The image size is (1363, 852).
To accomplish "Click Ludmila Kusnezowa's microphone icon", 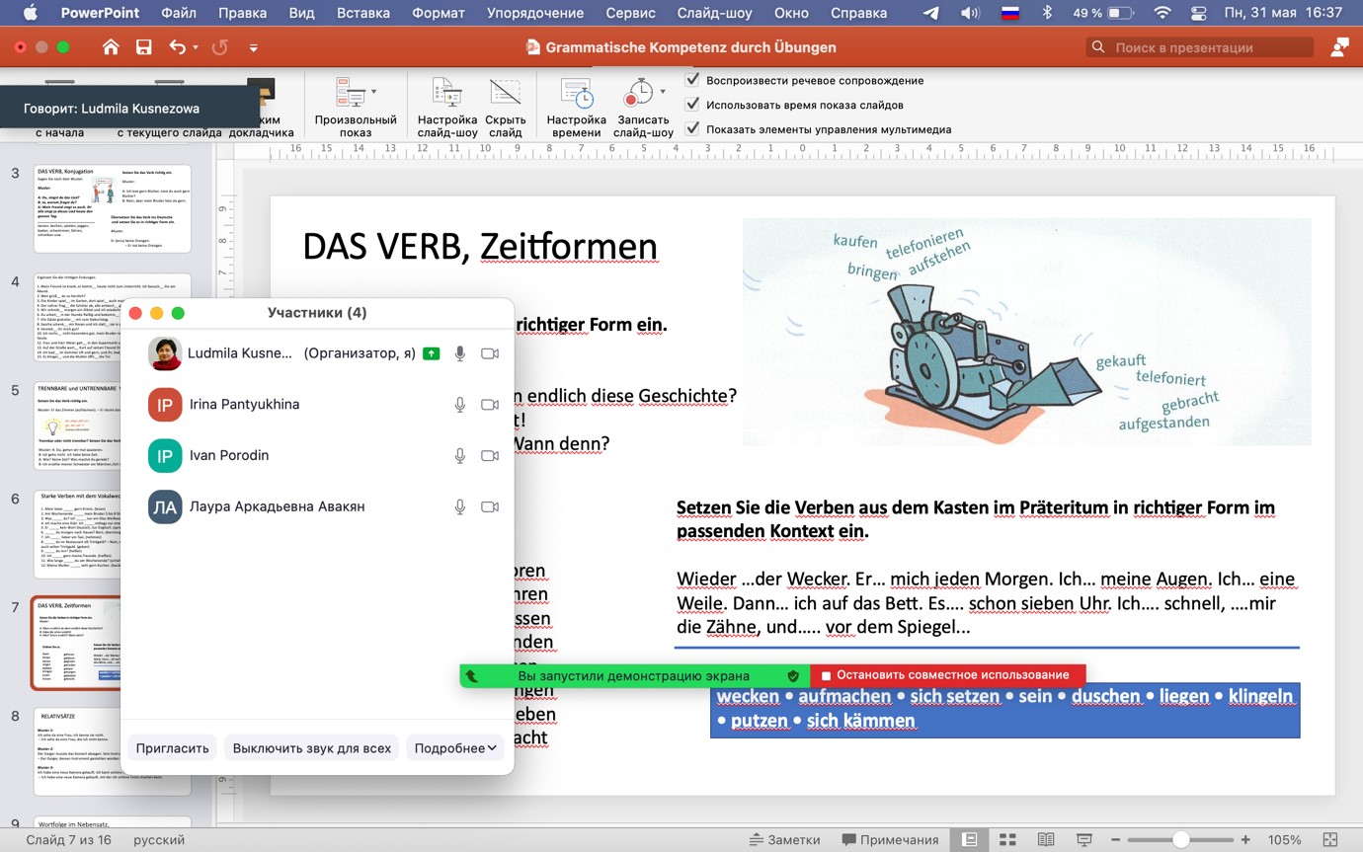I will [459, 353].
